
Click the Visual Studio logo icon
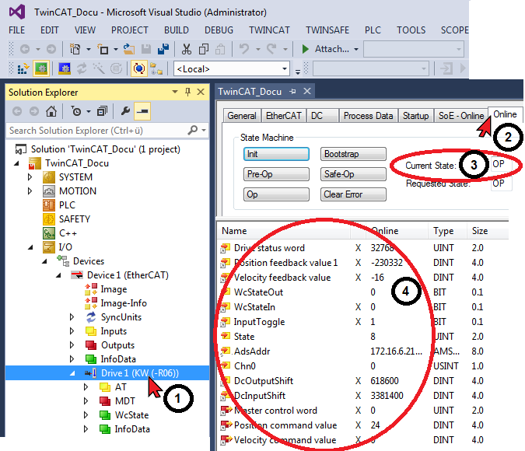tap(17, 12)
